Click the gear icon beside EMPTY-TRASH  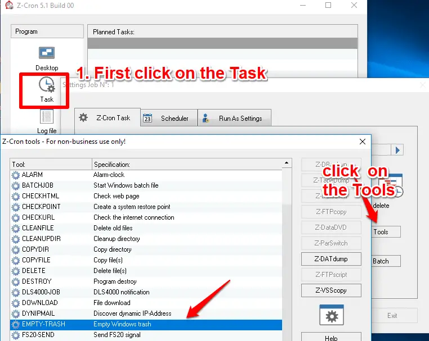[x=16, y=324]
